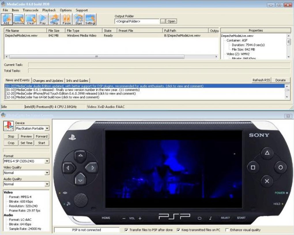
Task: Click the PSP d-pad right arrow
Action: click(92, 168)
